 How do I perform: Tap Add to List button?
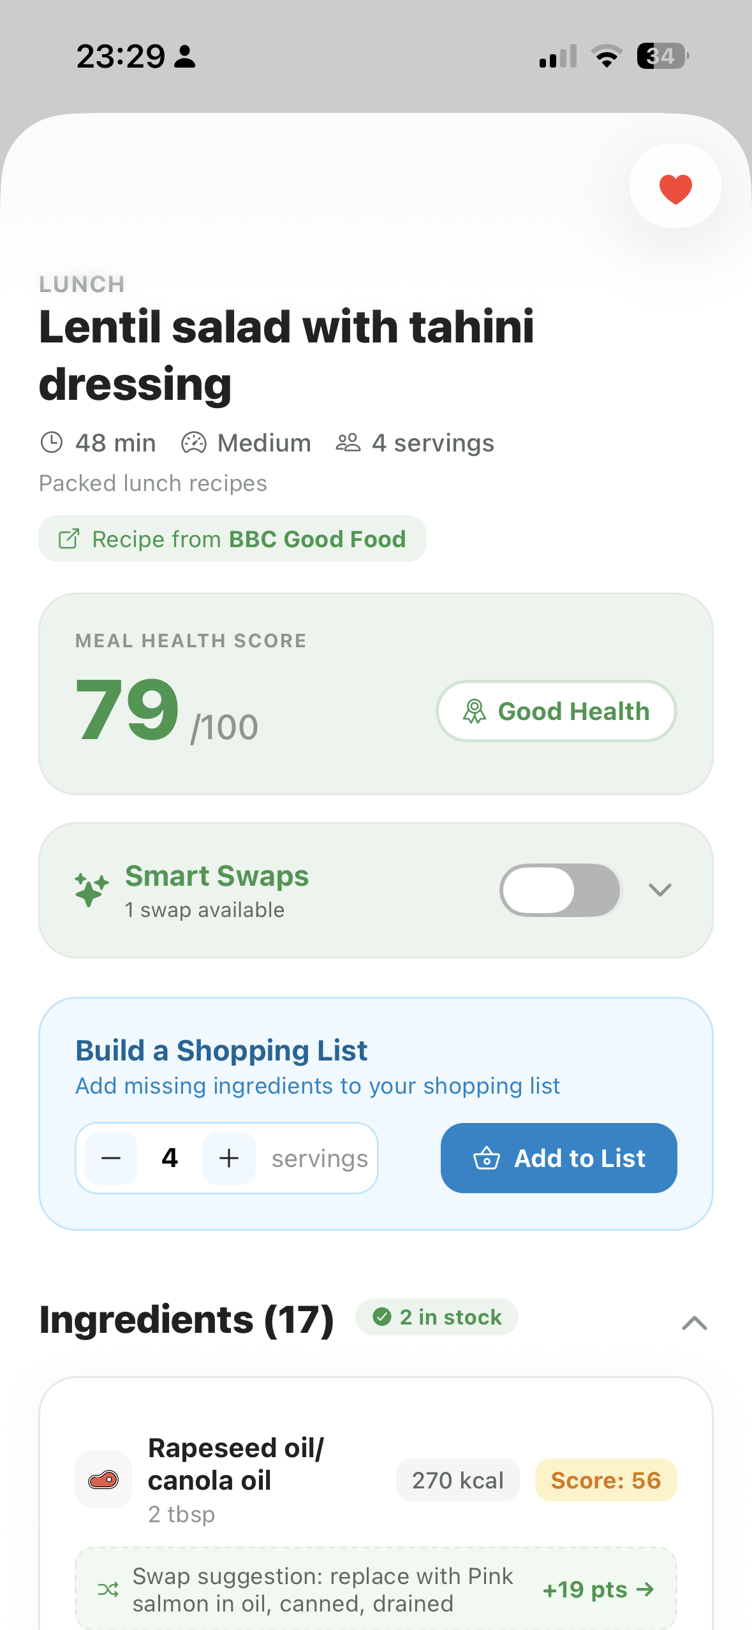[x=559, y=1157]
